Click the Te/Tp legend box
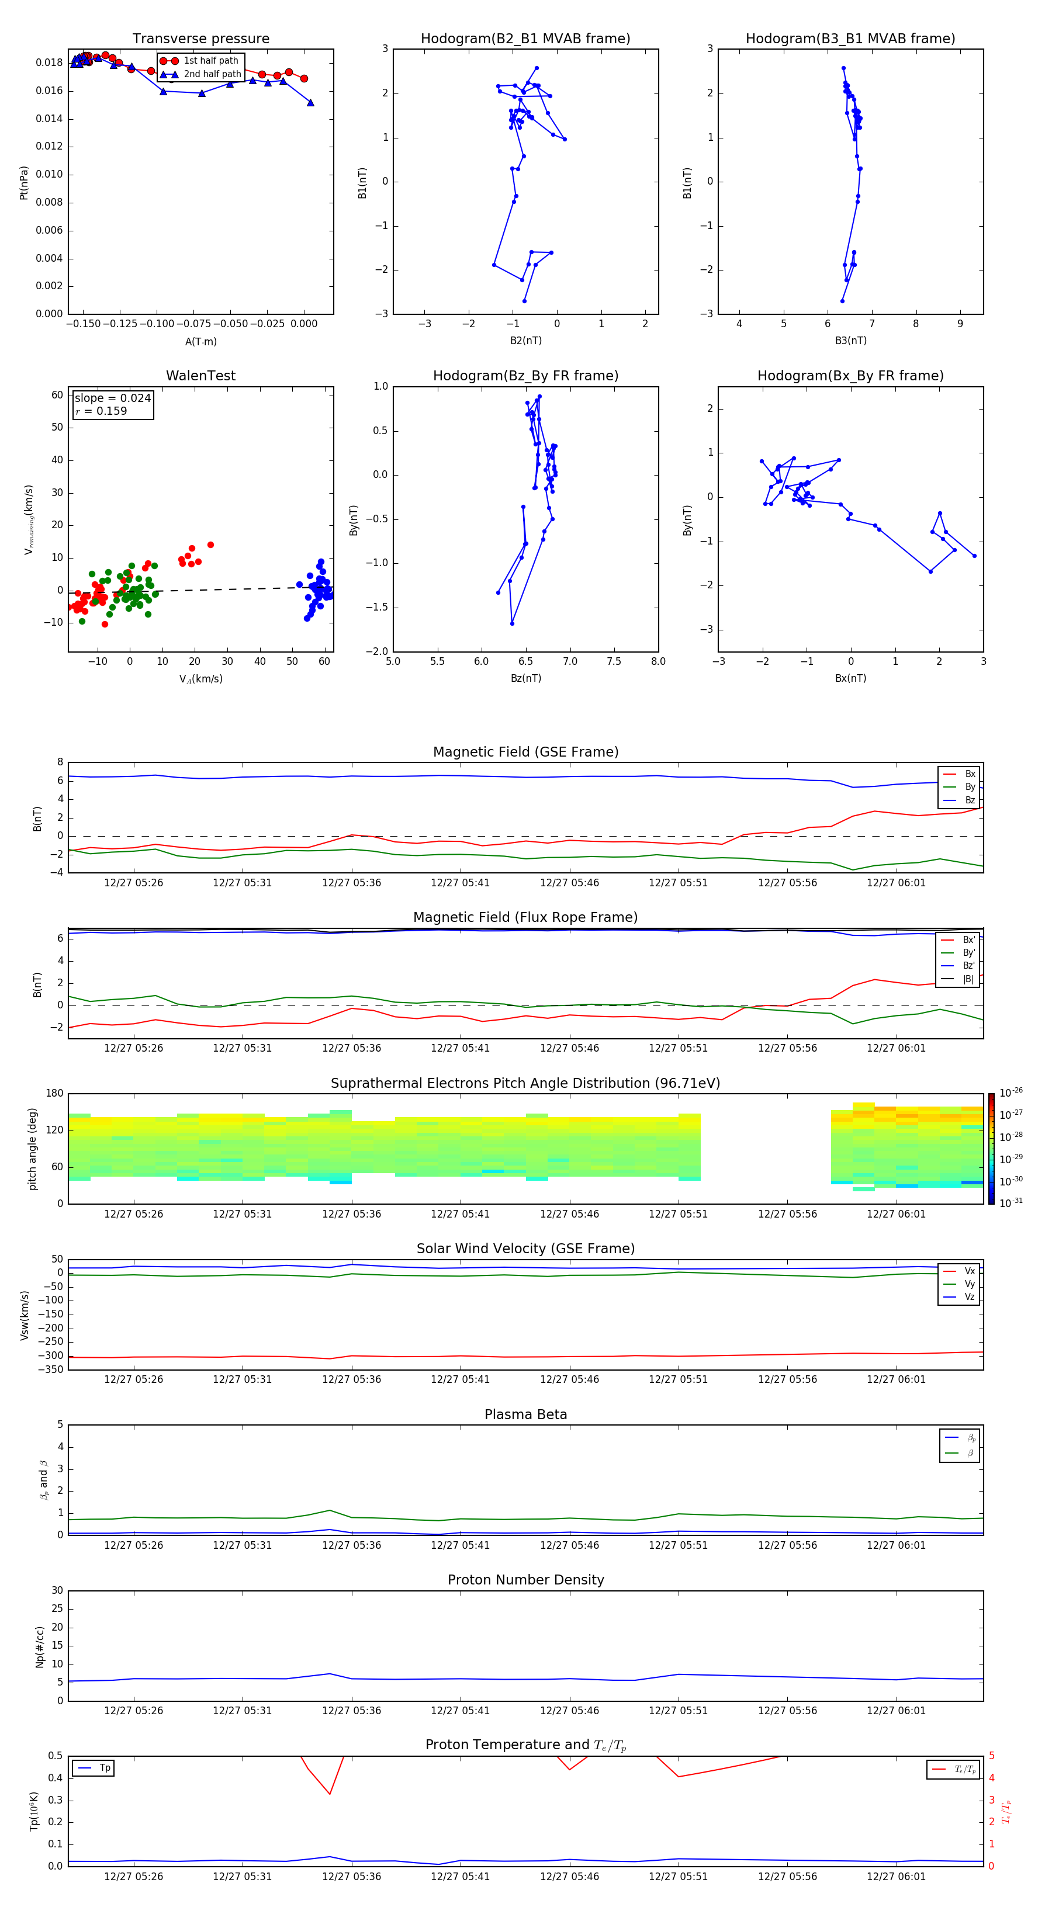The height and width of the screenshot is (1928, 1052). 953,1770
